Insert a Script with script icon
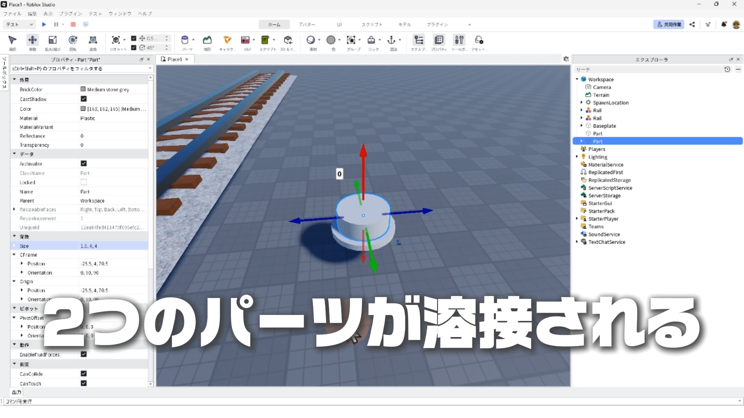This screenshot has width=744, height=418. pos(265,40)
